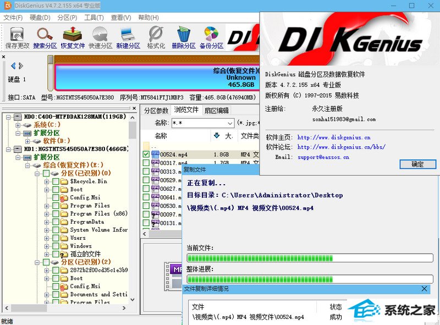This screenshot has width=440, height=325.
Task: Select the Program Files (x86) folder icon
Action: [x=64, y=214]
